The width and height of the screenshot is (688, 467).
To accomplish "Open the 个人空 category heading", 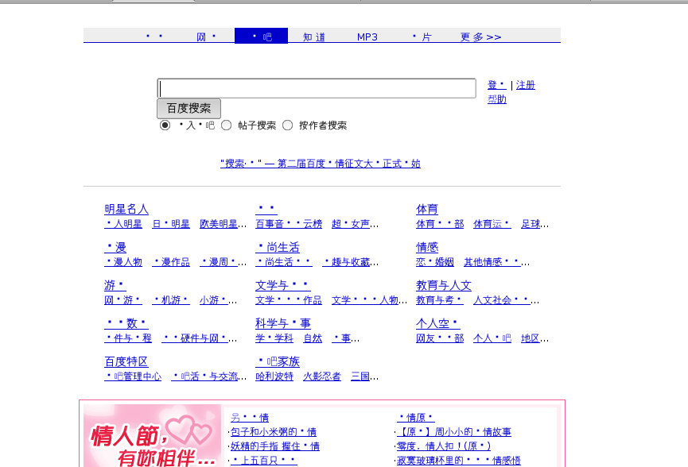I will click(438, 323).
